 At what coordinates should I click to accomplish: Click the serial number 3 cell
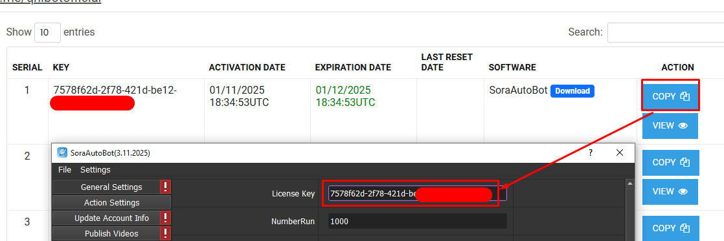(27, 222)
